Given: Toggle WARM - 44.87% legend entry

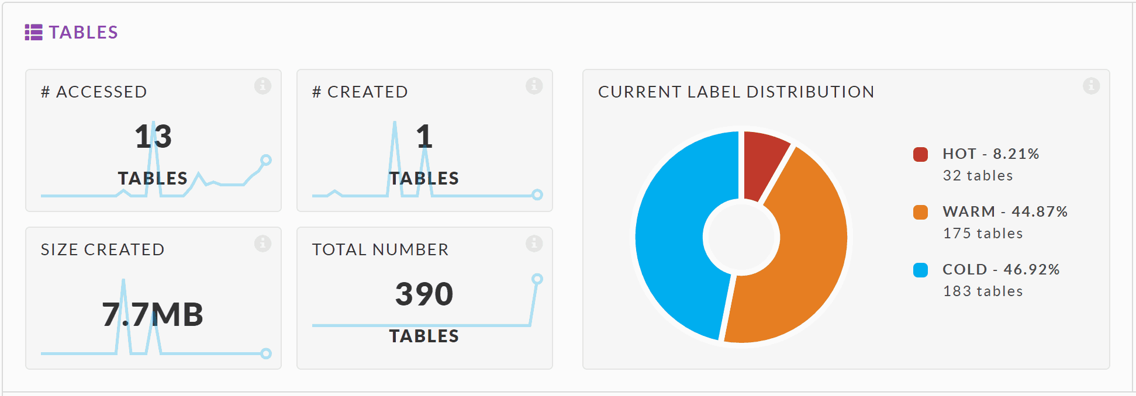Looking at the screenshot, I should [1004, 212].
